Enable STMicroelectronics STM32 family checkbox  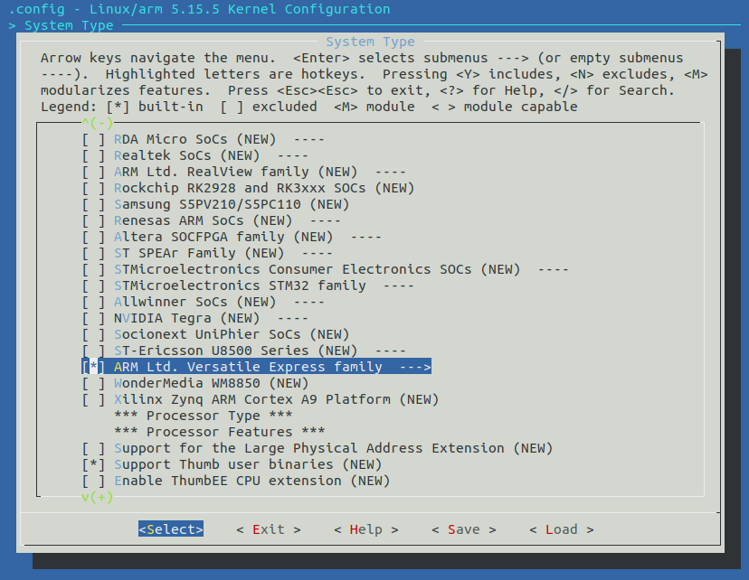pyautogui.click(x=94, y=285)
